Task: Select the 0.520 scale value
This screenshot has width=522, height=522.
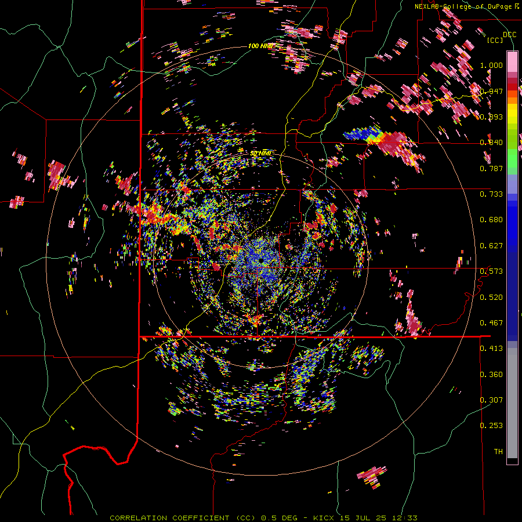Action: (491, 298)
